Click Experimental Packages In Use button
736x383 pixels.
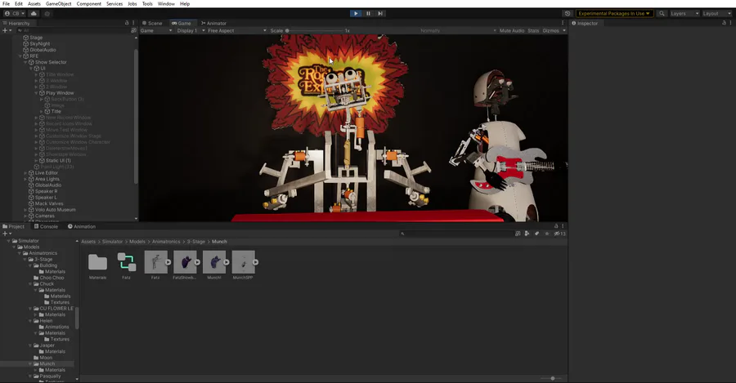click(x=614, y=14)
